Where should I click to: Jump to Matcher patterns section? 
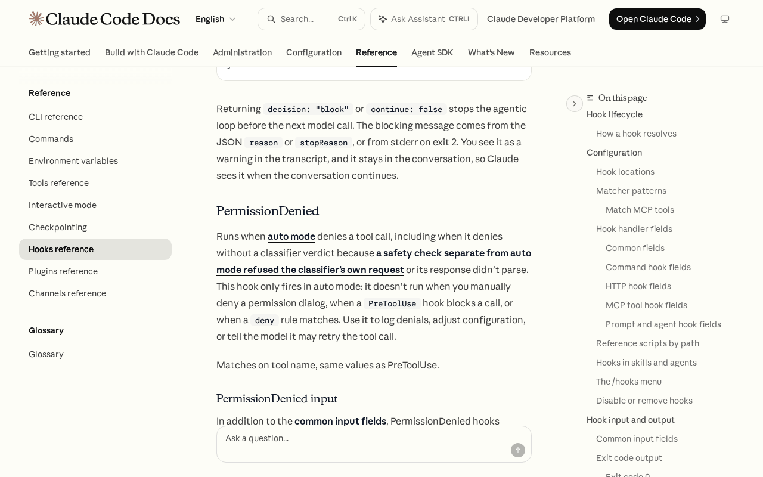[x=631, y=191]
